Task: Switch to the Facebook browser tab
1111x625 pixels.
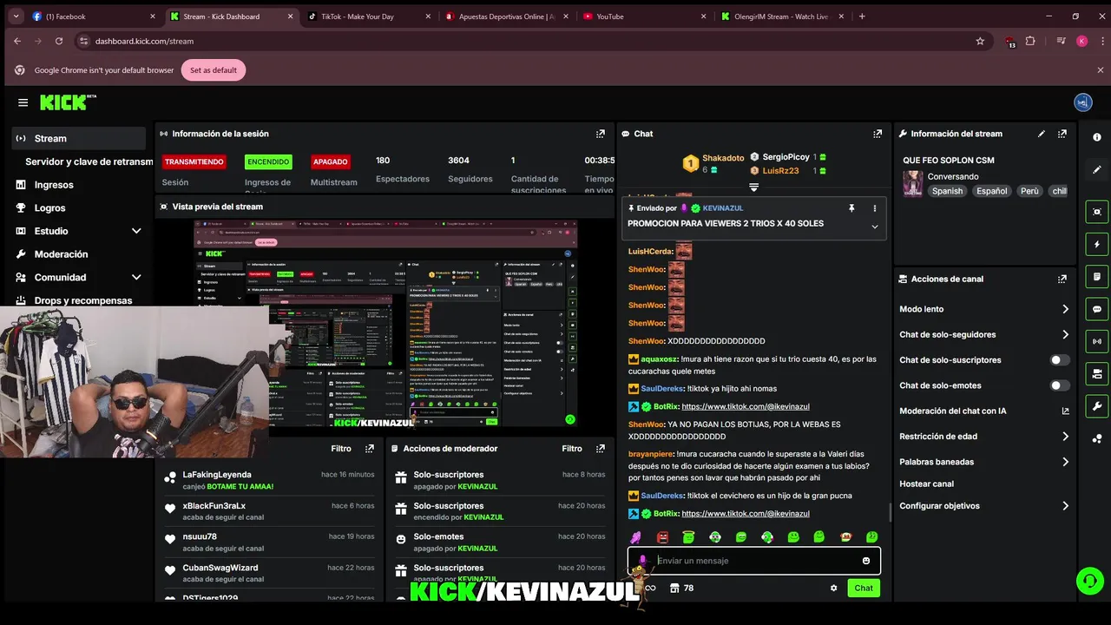Action: coord(94,16)
